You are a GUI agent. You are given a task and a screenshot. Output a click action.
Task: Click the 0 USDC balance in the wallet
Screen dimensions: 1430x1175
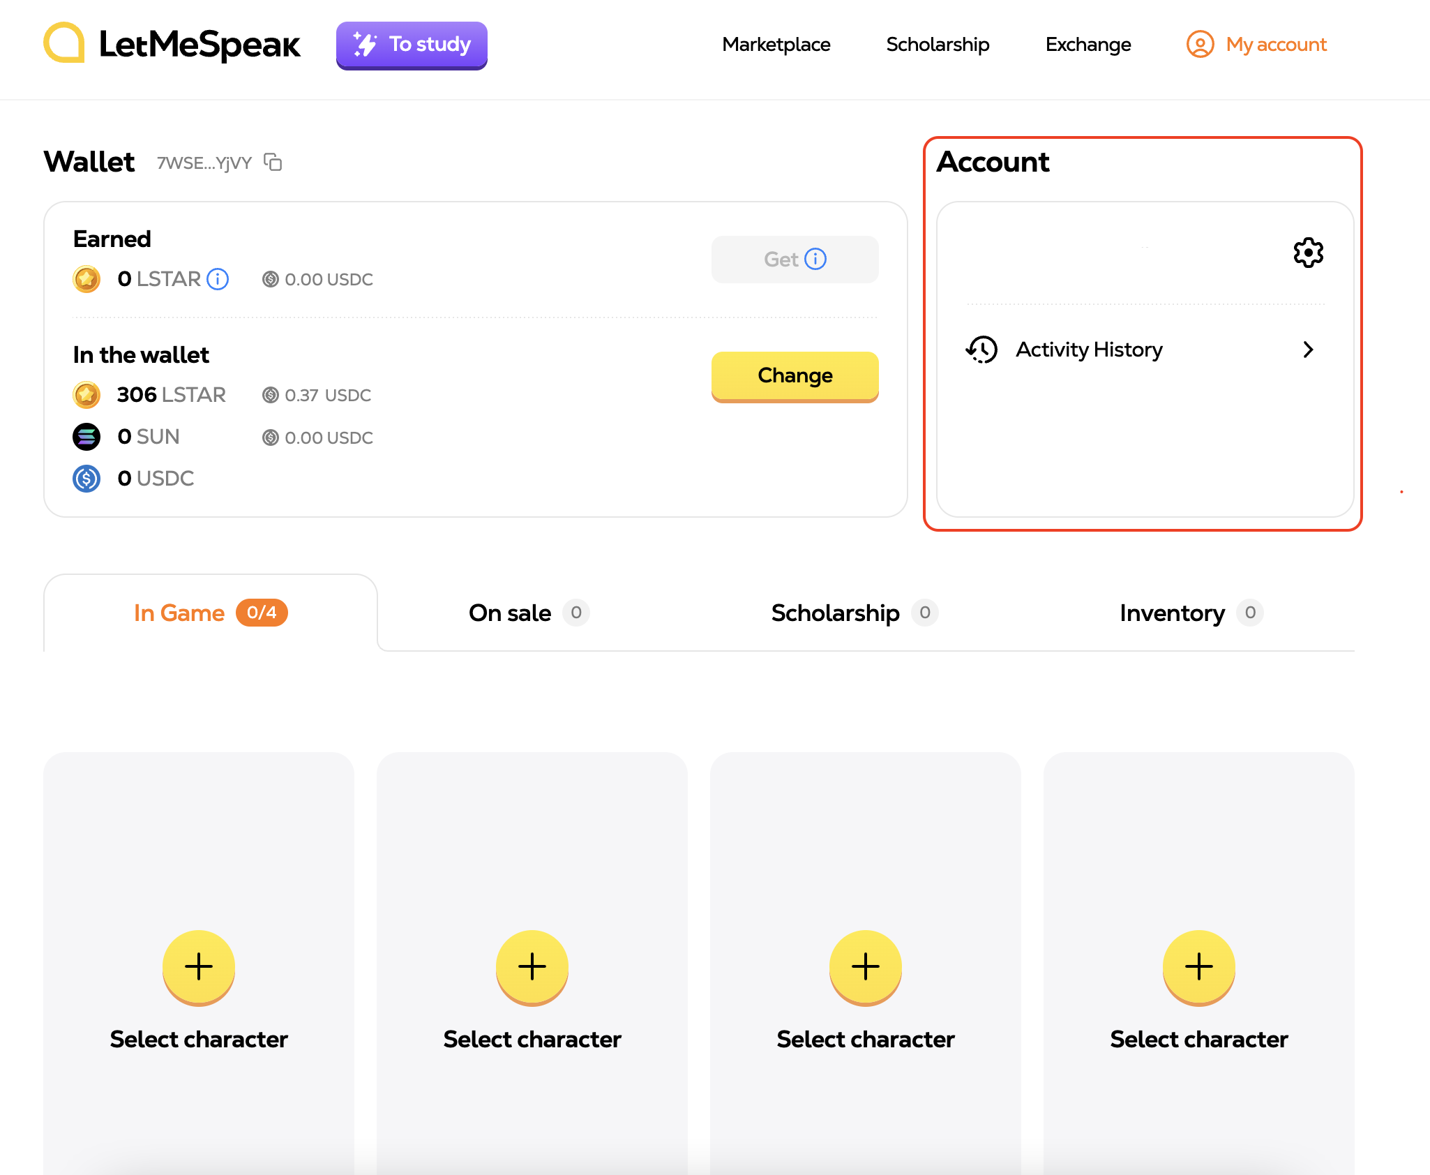156,479
